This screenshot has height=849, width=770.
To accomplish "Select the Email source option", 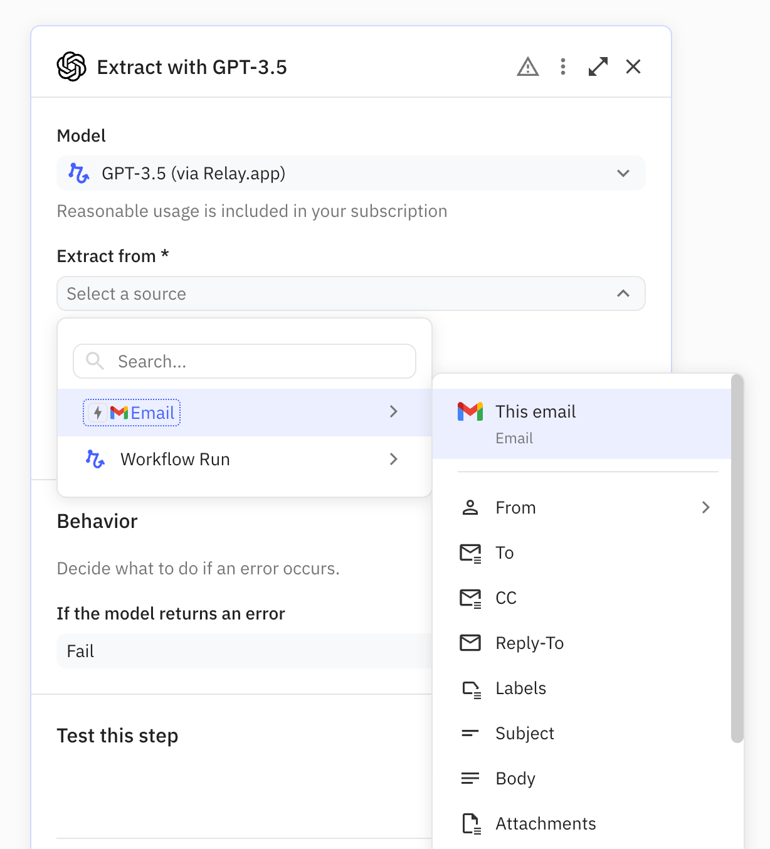I will pos(245,413).
